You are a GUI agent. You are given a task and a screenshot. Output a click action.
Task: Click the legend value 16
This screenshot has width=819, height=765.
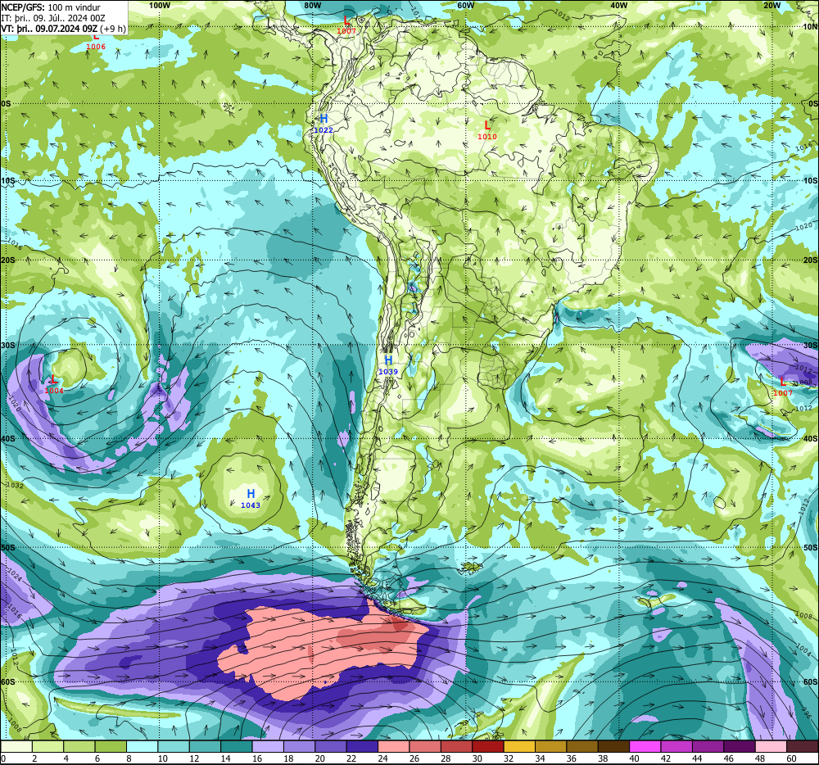tap(257, 758)
